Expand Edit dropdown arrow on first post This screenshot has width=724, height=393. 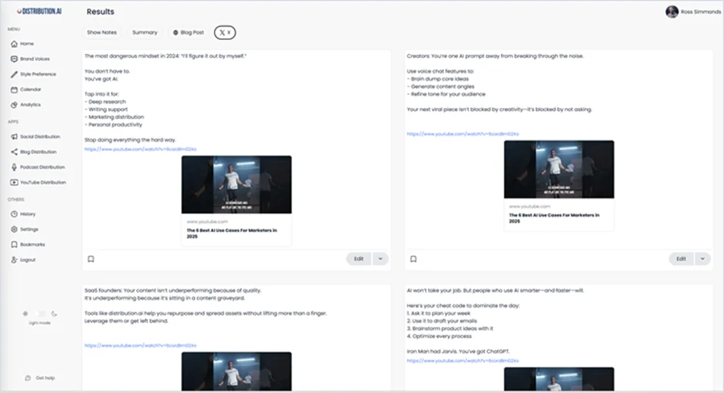(380, 259)
